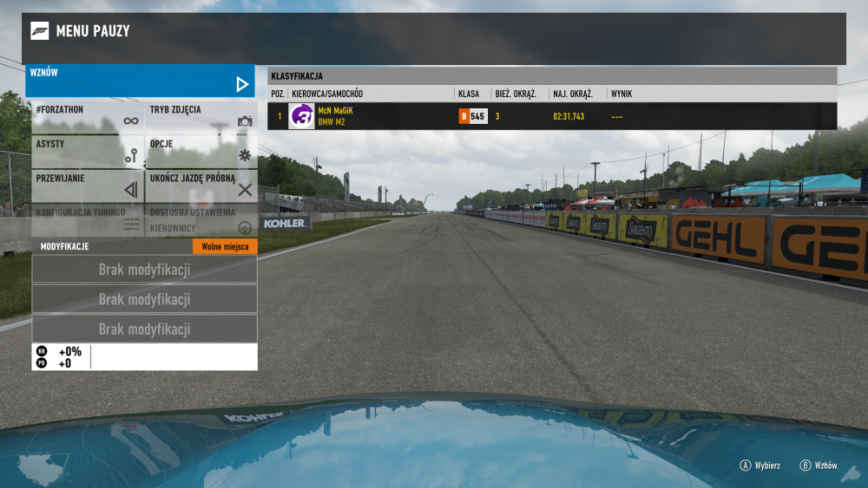Click the A button Wybierz prompt
This screenshot has width=868, height=488.
(759, 465)
